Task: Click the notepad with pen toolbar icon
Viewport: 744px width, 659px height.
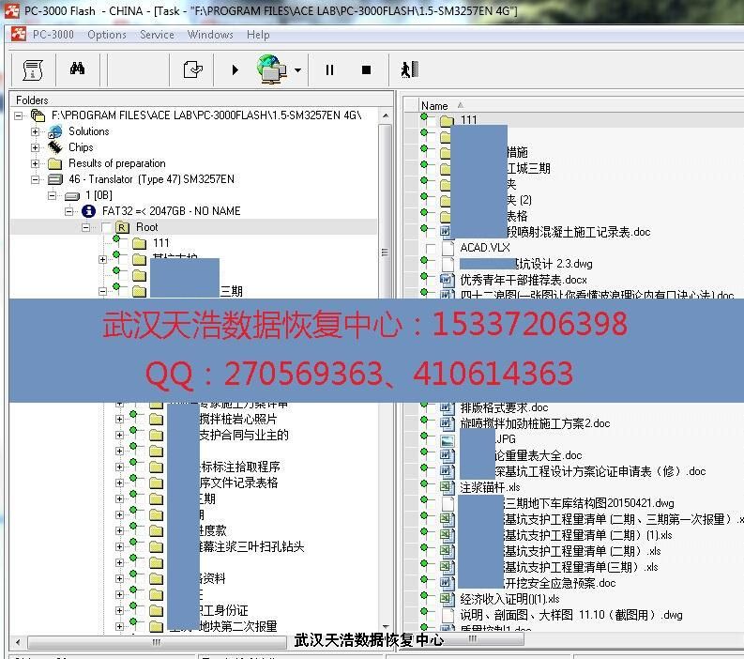Action: pyautogui.click(x=192, y=69)
